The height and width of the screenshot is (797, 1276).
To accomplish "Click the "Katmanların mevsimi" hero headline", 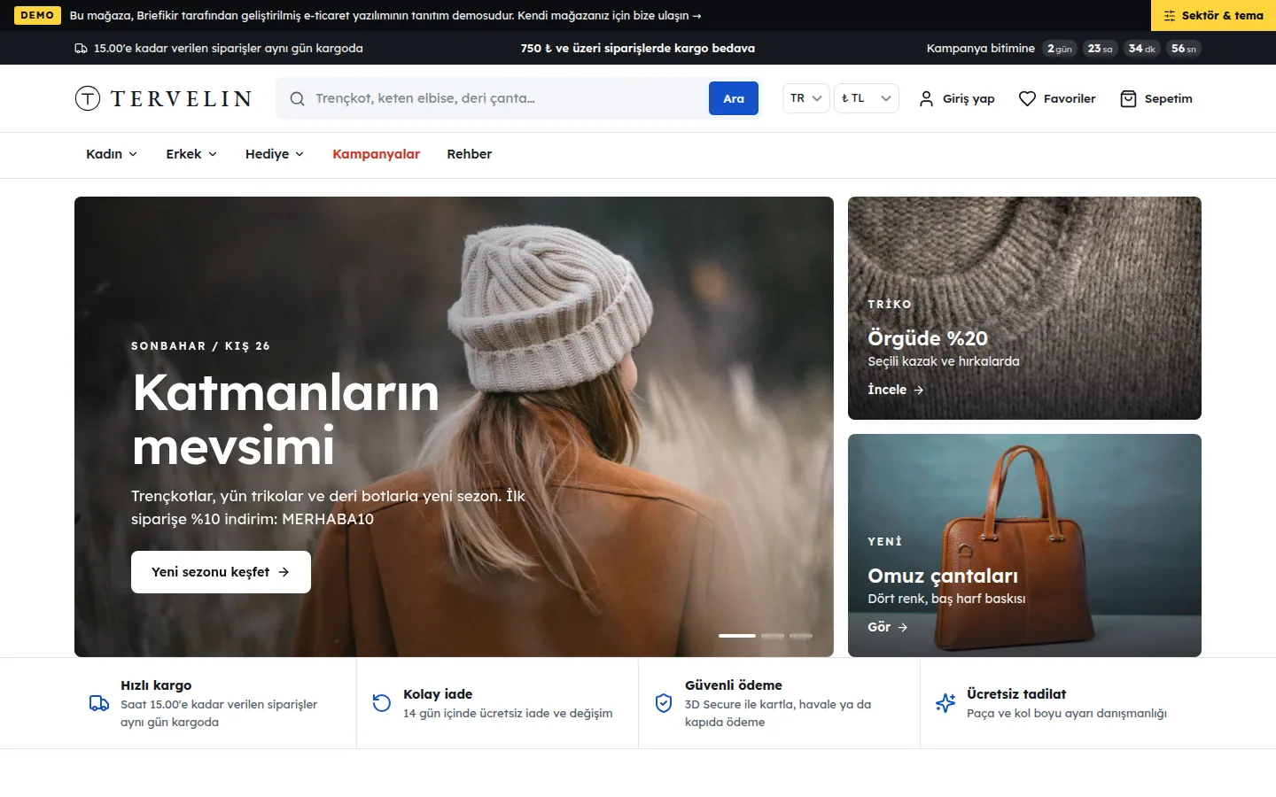I will [x=285, y=419].
